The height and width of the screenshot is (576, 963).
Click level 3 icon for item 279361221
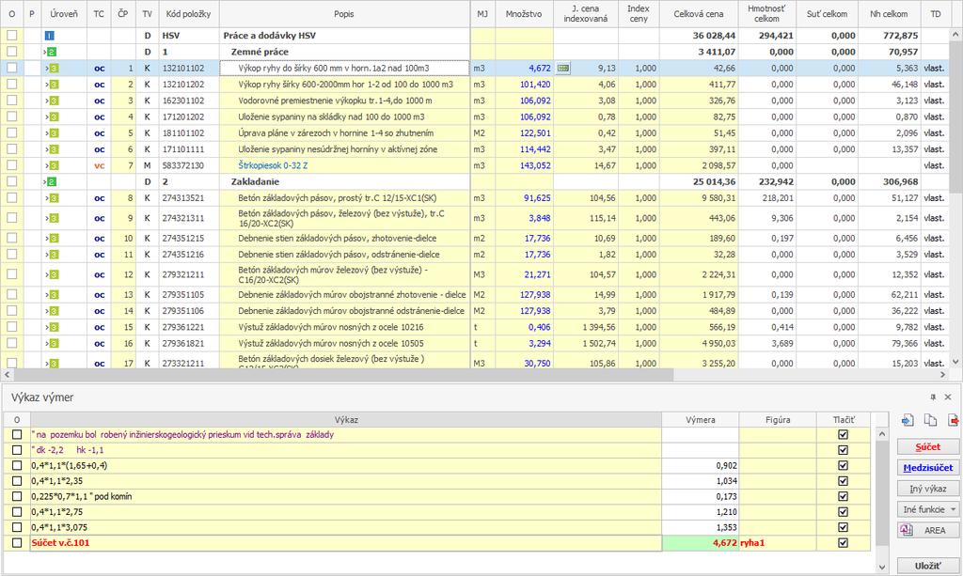click(x=54, y=328)
